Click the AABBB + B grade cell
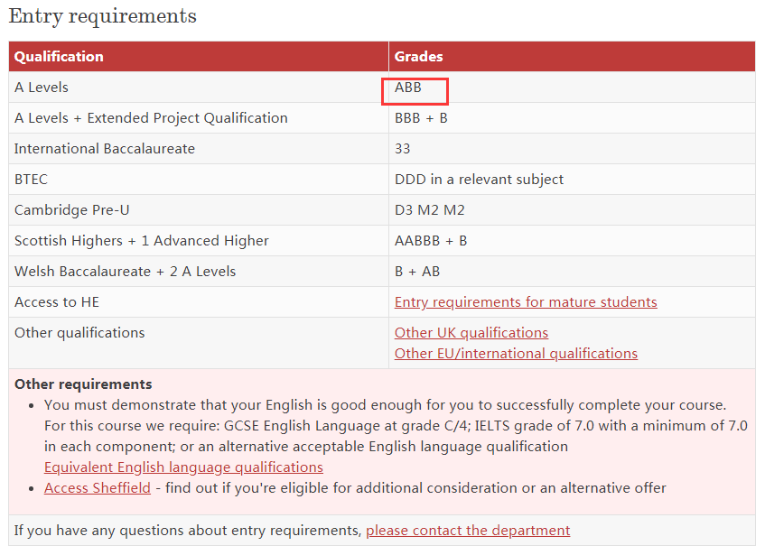The image size is (765, 555). click(x=431, y=241)
